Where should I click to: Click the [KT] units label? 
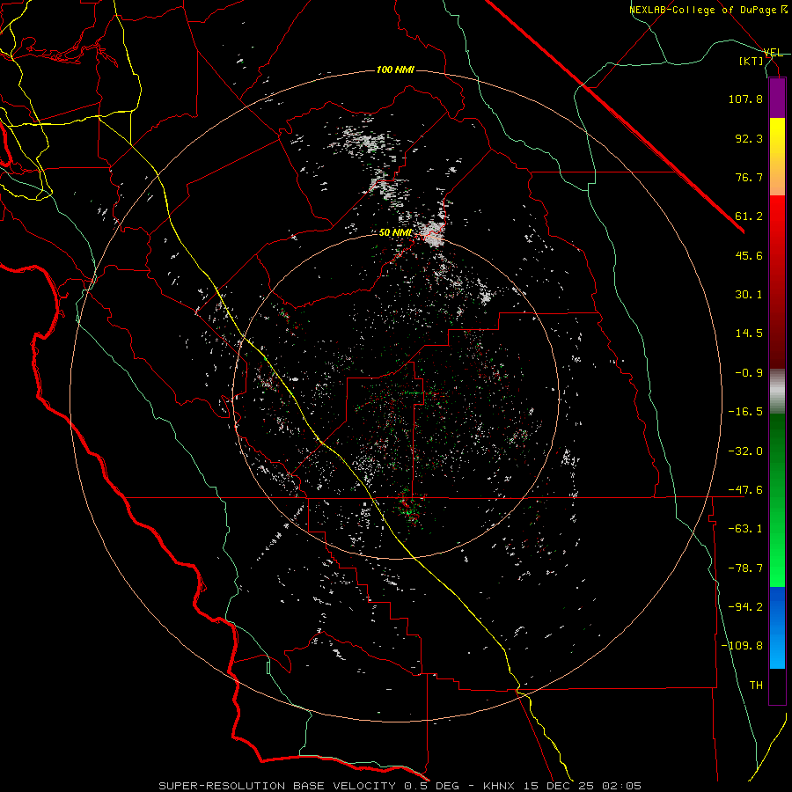coord(752,61)
